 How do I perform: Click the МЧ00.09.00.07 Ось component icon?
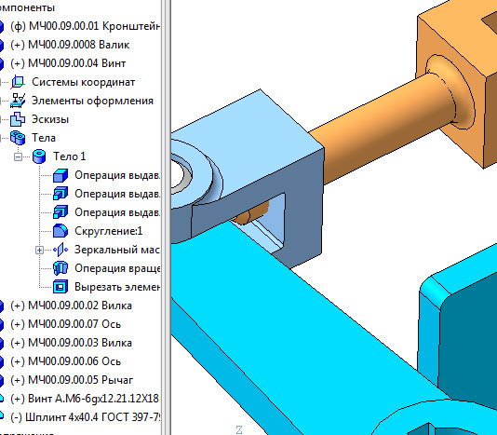(1, 324)
